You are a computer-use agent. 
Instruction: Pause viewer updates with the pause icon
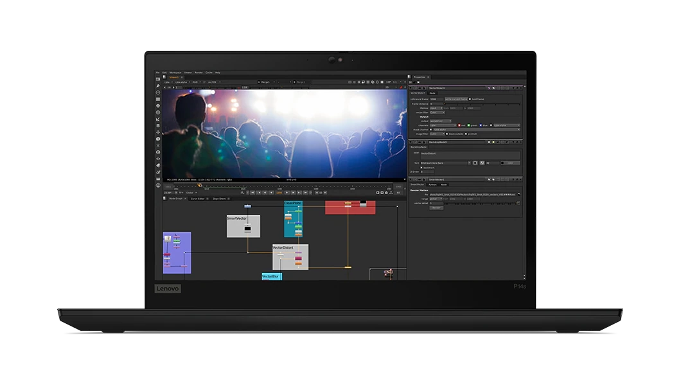[x=383, y=82]
